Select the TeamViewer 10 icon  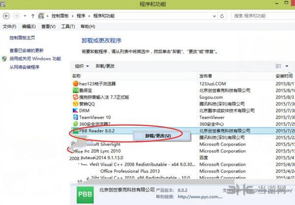pyautogui.click(x=75, y=117)
